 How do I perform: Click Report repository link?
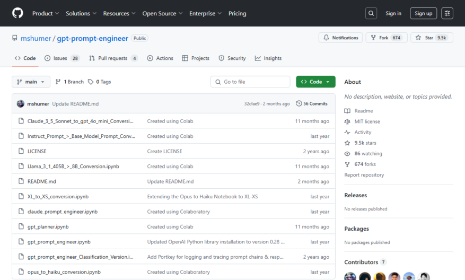click(364, 174)
